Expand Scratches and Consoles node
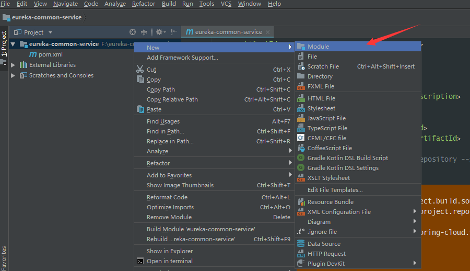This screenshot has width=470, height=271. [13, 75]
